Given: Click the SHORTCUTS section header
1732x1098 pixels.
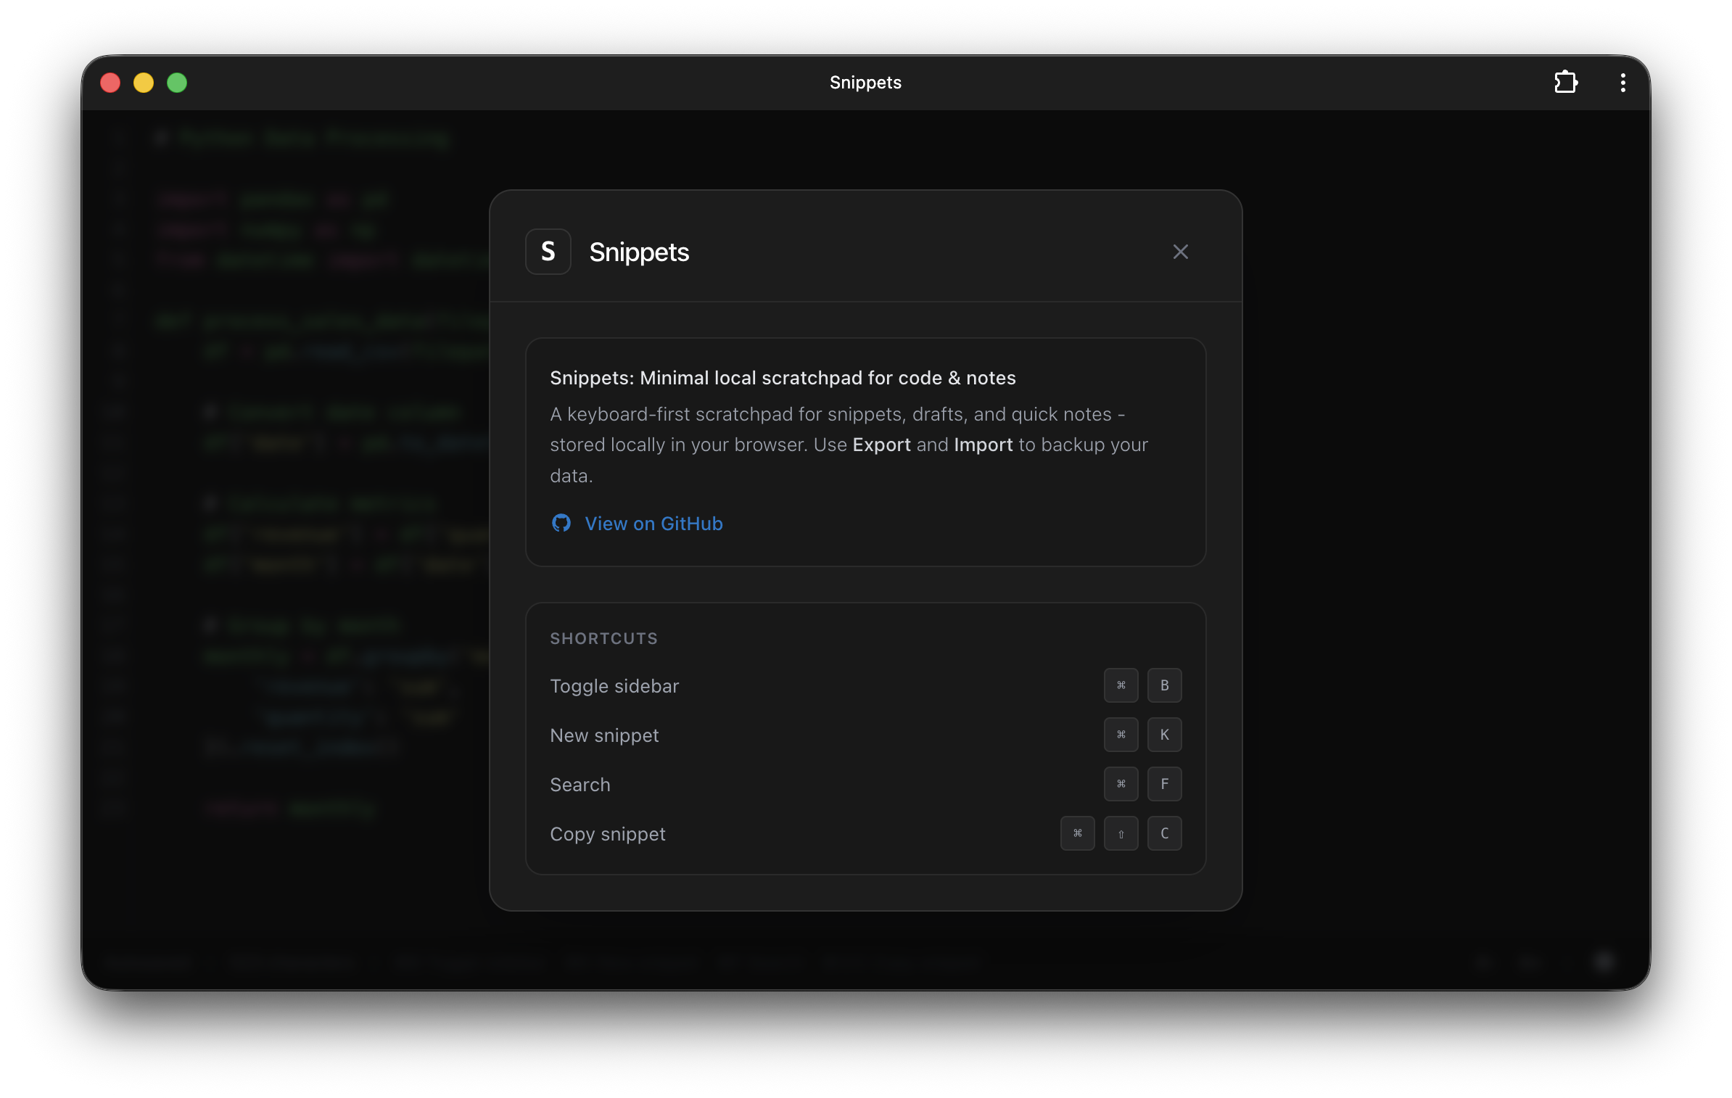Looking at the screenshot, I should point(603,638).
